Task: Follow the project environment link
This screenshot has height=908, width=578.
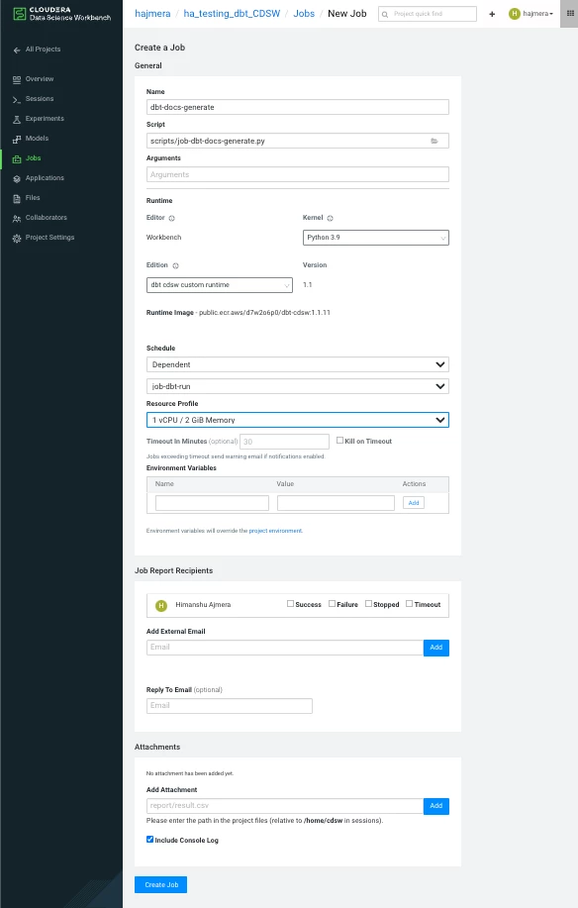Action: [275, 531]
